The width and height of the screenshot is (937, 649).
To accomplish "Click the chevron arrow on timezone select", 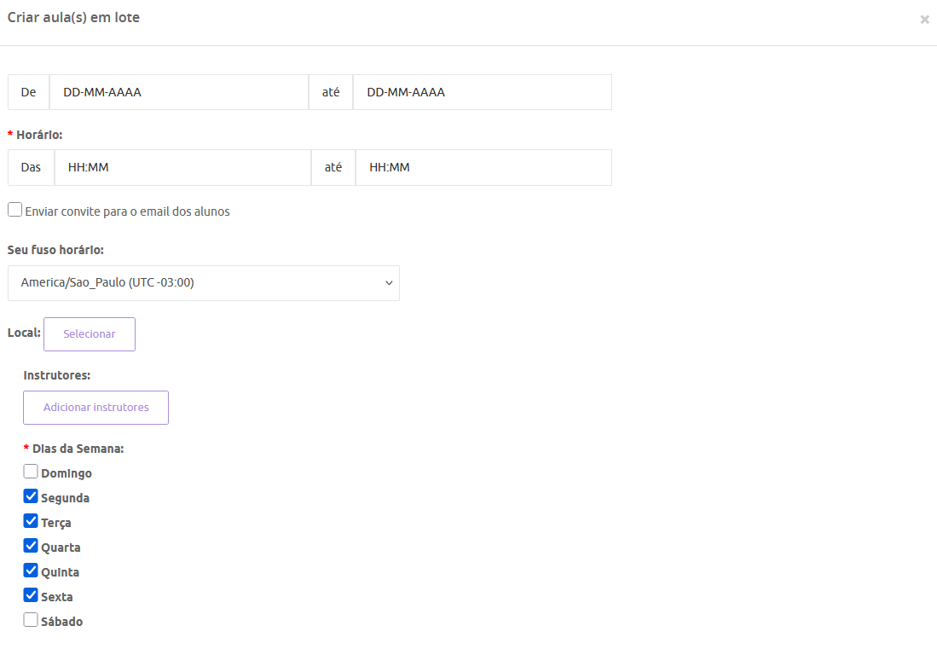I will tap(389, 282).
